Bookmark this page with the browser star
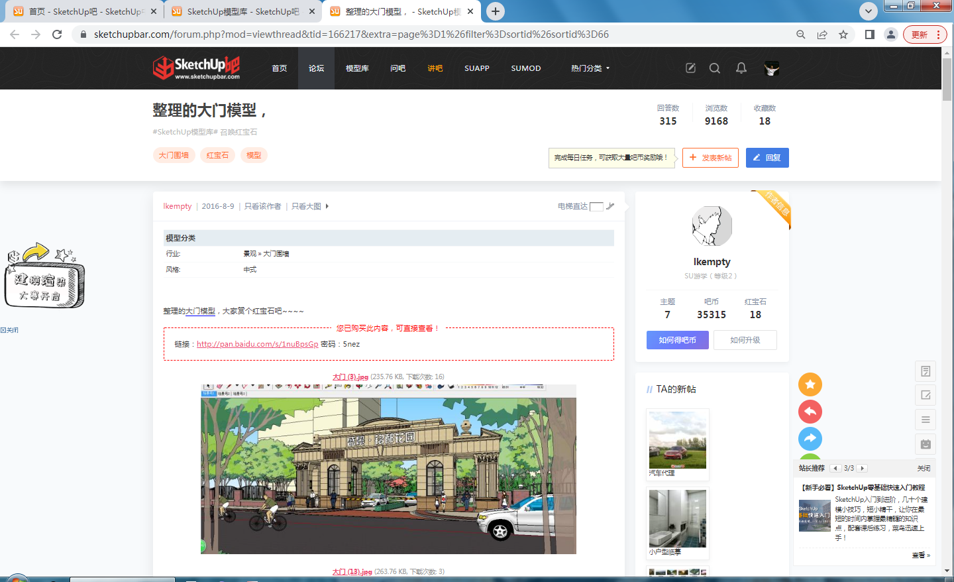Viewport: 954px width, 582px height. point(843,34)
